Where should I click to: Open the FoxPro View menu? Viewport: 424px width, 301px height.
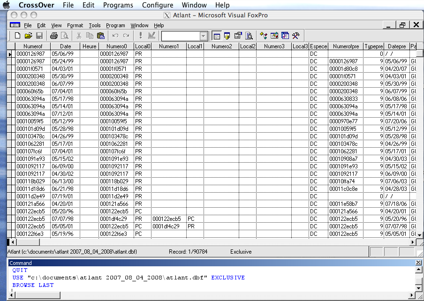coord(56,25)
